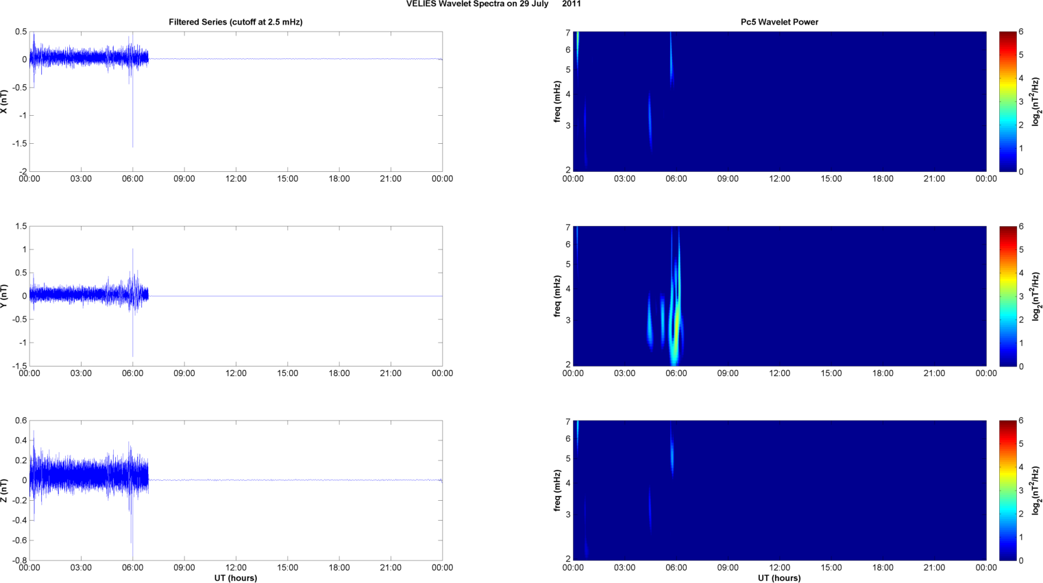The height and width of the screenshot is (583, 1043).
Task: Click the top '1.5' tick on the Y (nT) axis
Action: 21,226
